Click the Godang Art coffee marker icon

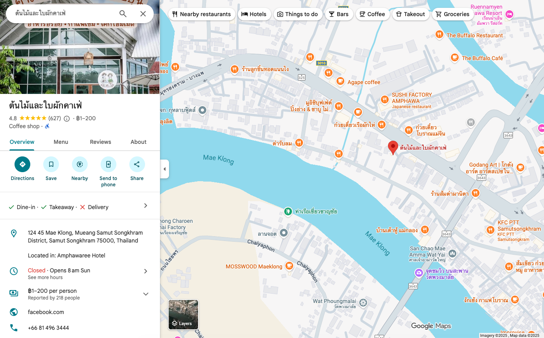click(x=520, y=168)
